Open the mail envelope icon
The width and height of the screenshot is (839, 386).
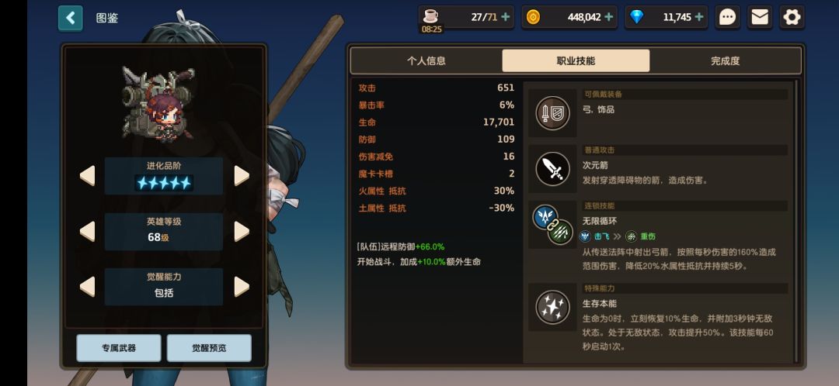(x=759, y=18)
